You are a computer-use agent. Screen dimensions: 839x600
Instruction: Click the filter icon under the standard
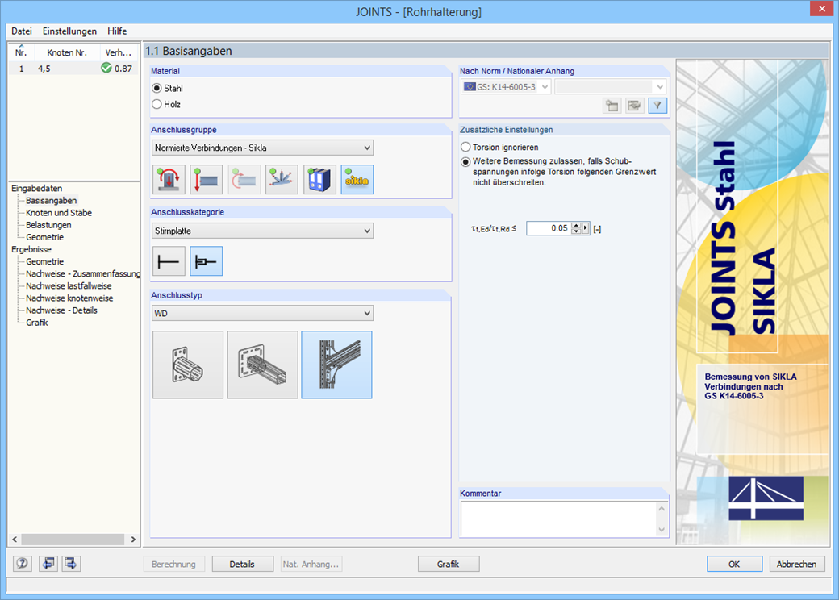(x=657, y=106)
